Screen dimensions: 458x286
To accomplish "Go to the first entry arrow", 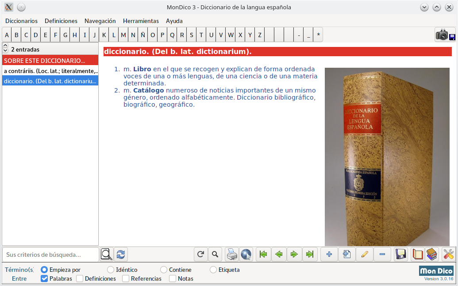I will pyautogui.click(x=263, y=254).
